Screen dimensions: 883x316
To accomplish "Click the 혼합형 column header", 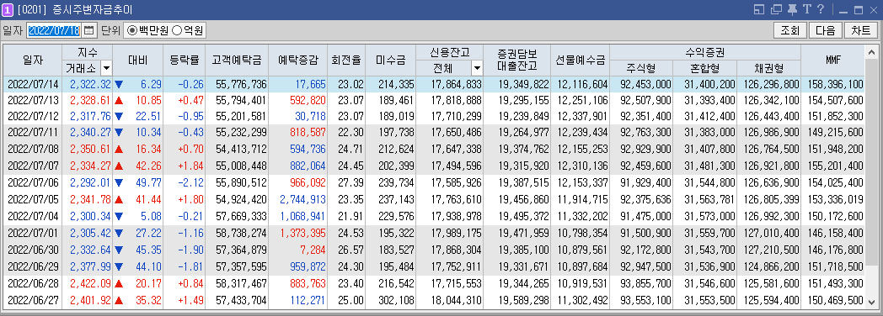I will point(705,68).
